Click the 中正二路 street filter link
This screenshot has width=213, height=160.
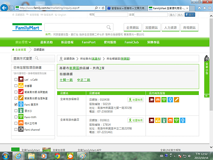point(84,80)
